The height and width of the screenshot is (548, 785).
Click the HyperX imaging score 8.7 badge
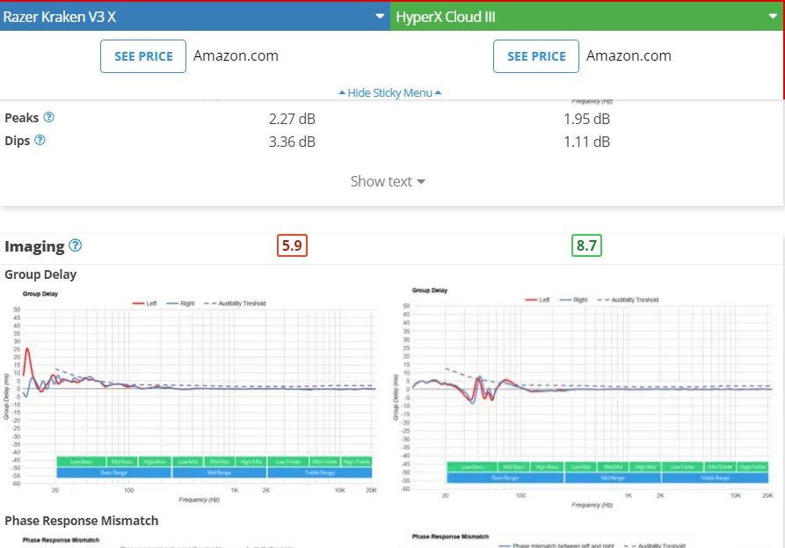coord(586,245)
